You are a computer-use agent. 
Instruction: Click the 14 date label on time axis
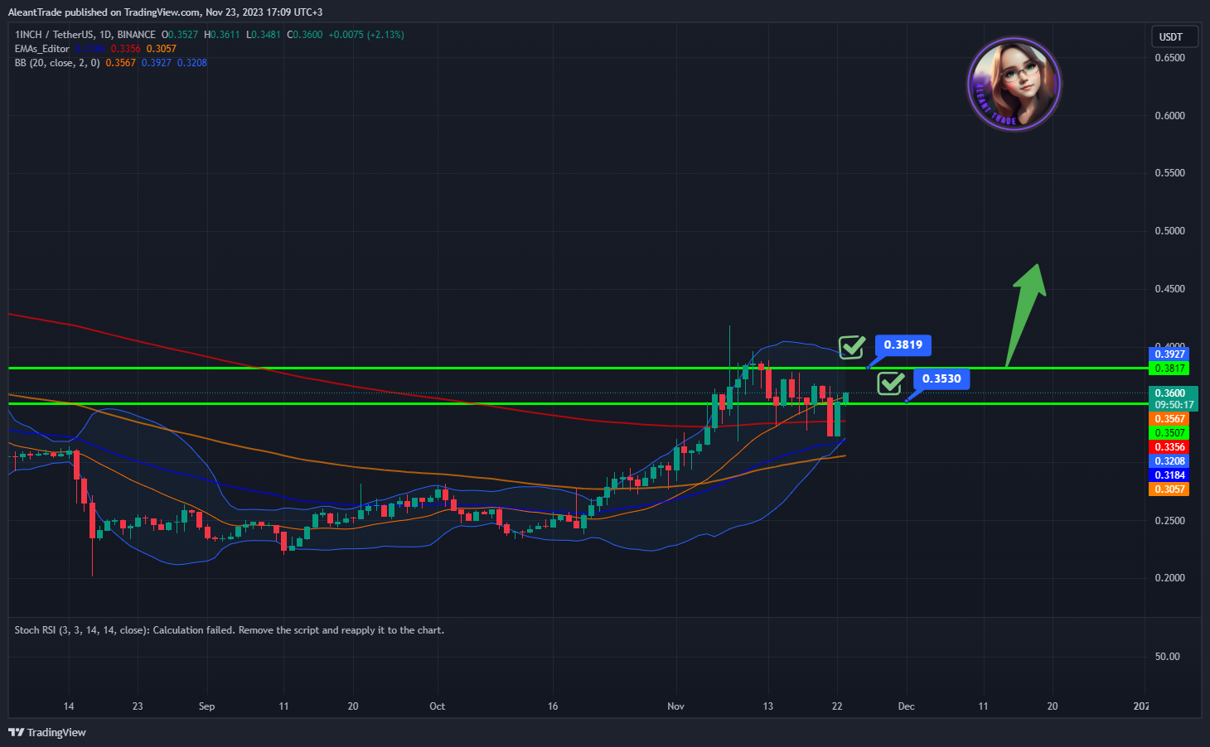tap(69, 706)
